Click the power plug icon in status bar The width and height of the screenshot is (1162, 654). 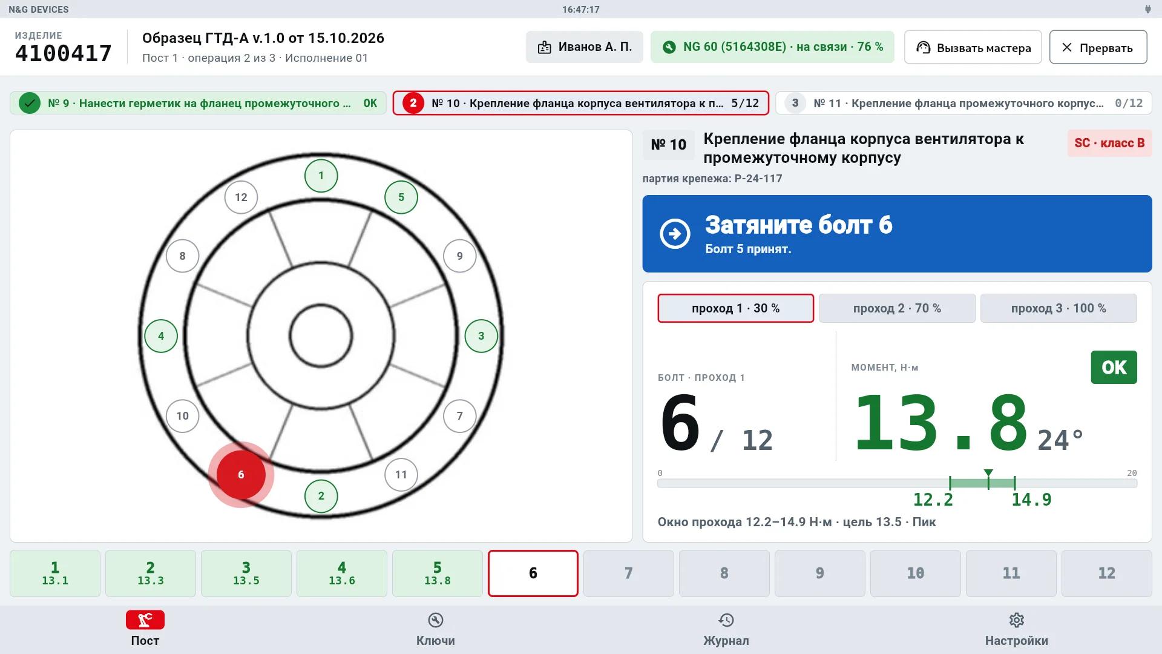point(1147,9)
